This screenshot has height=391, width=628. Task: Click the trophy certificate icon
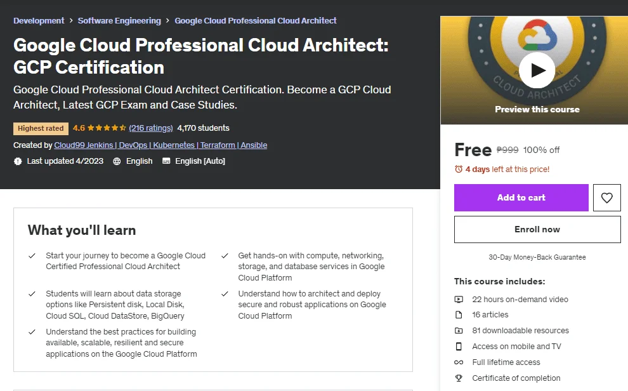tap(459, 378)
